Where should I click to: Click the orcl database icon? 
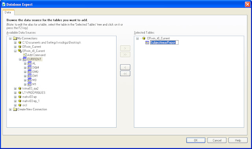click(20, 105)
